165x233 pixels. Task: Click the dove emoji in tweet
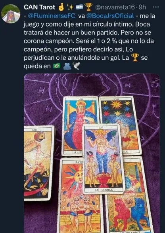[76, 66]
